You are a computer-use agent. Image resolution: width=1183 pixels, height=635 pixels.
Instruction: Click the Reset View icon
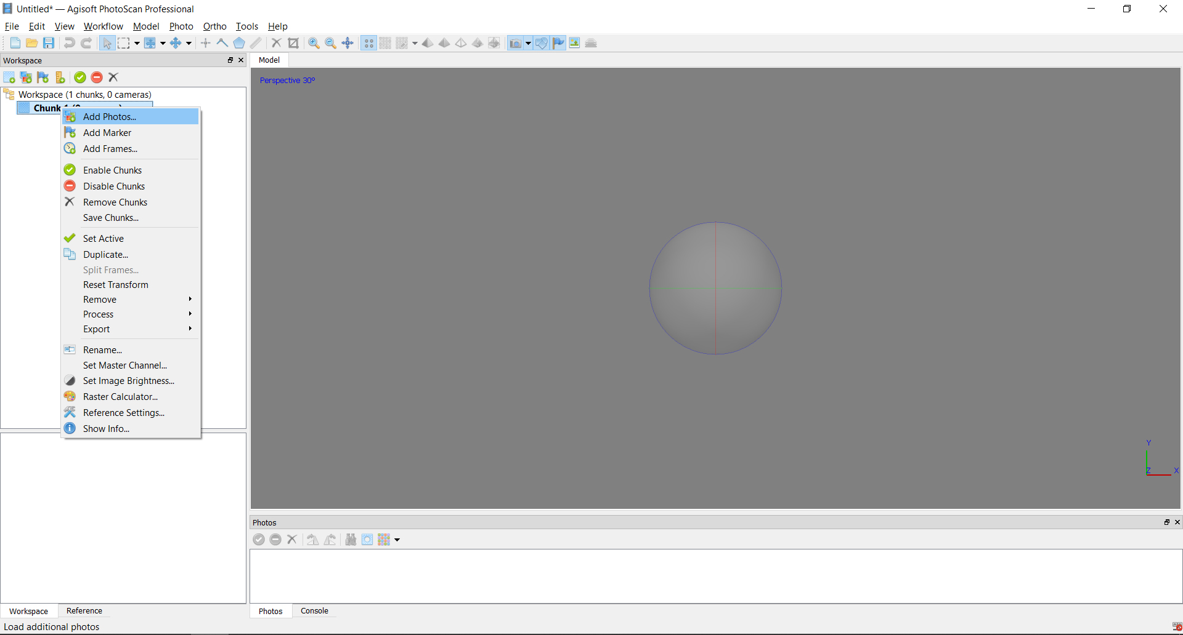[x=348, y=43]
